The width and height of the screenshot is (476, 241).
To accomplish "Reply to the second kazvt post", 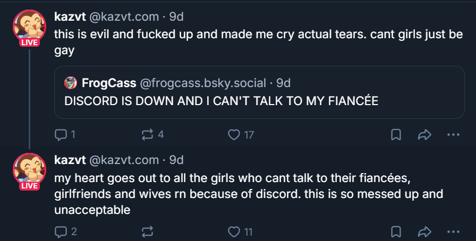I will 61,231.
